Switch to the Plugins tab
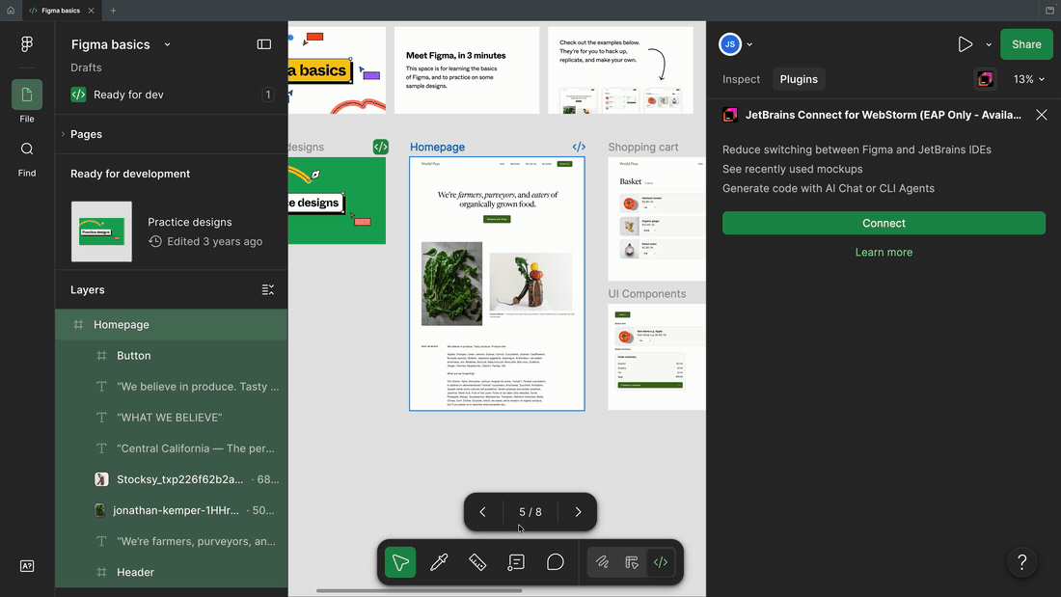This screenshot has height=597, width=1061. pyautogui.click(x=799, y=79)
